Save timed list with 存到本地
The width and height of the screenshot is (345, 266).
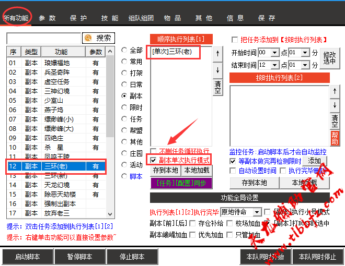255,183
